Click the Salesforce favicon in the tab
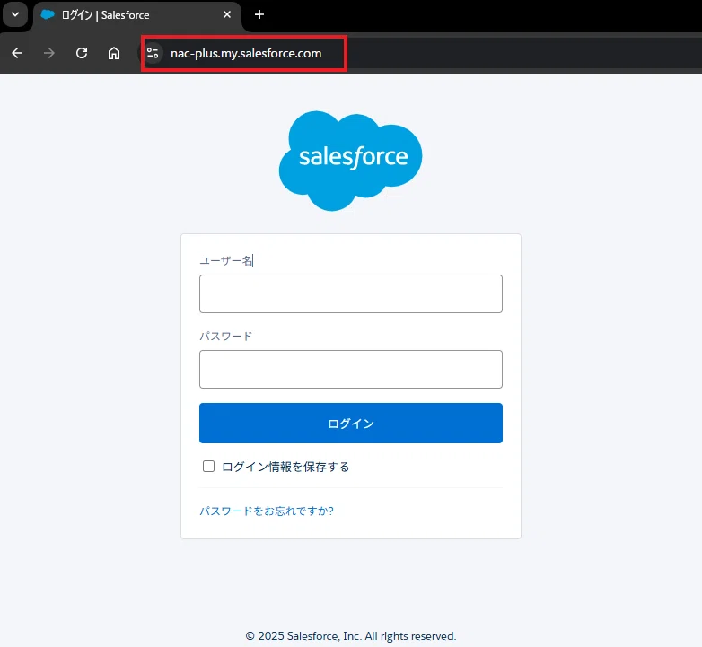The image size is (702, 647). pos(48,14)
